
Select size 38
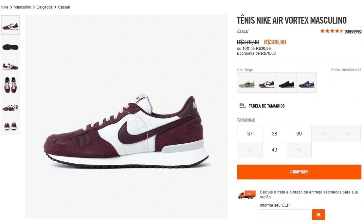coord(274,133)
